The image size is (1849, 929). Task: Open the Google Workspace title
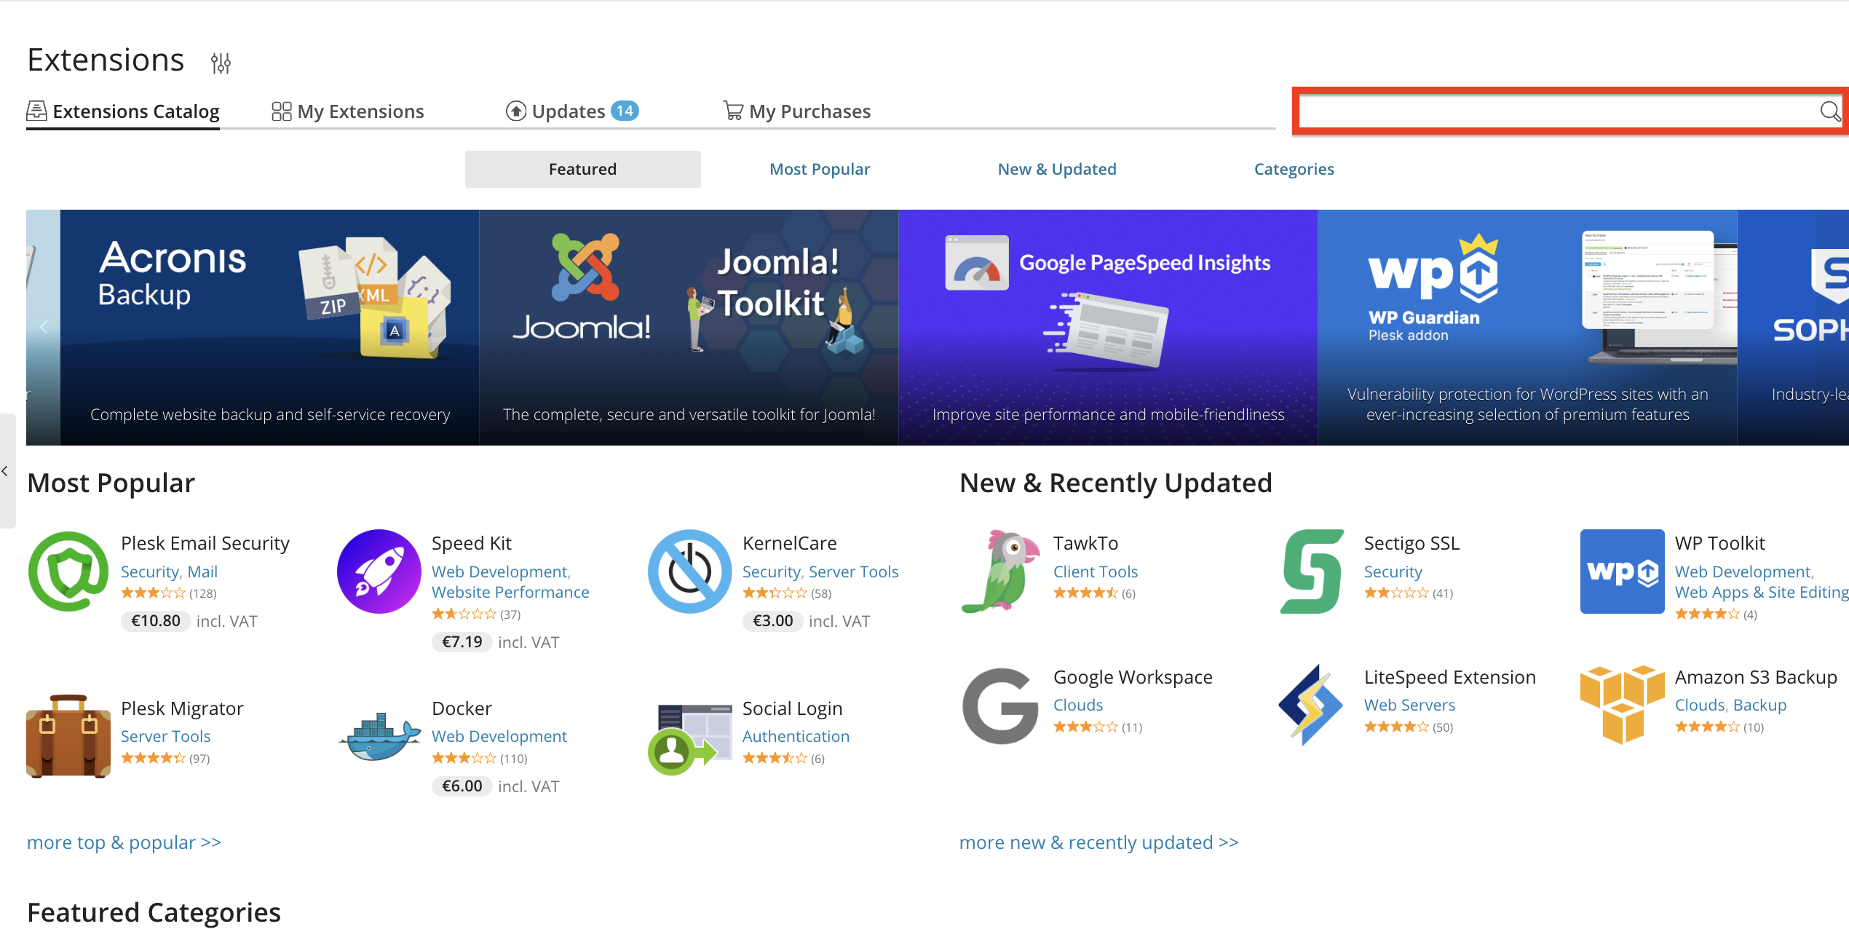pos(1133,677)
